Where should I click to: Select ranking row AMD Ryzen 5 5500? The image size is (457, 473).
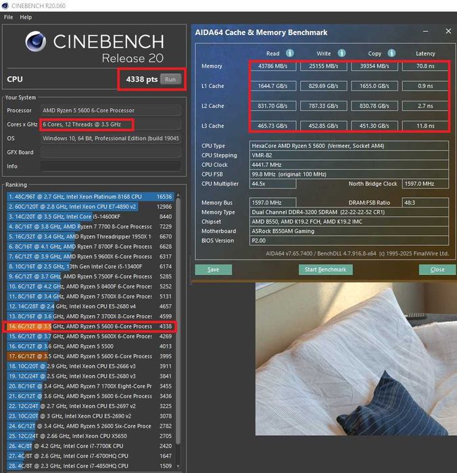coord(90,346)
